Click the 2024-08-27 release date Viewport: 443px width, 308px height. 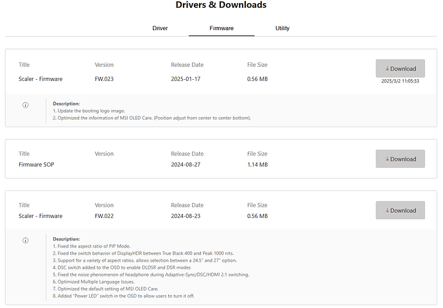(x=186, y=165)
